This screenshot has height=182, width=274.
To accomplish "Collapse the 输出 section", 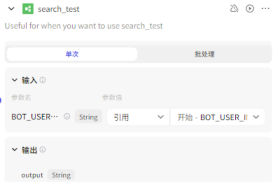I will (15, 150).
